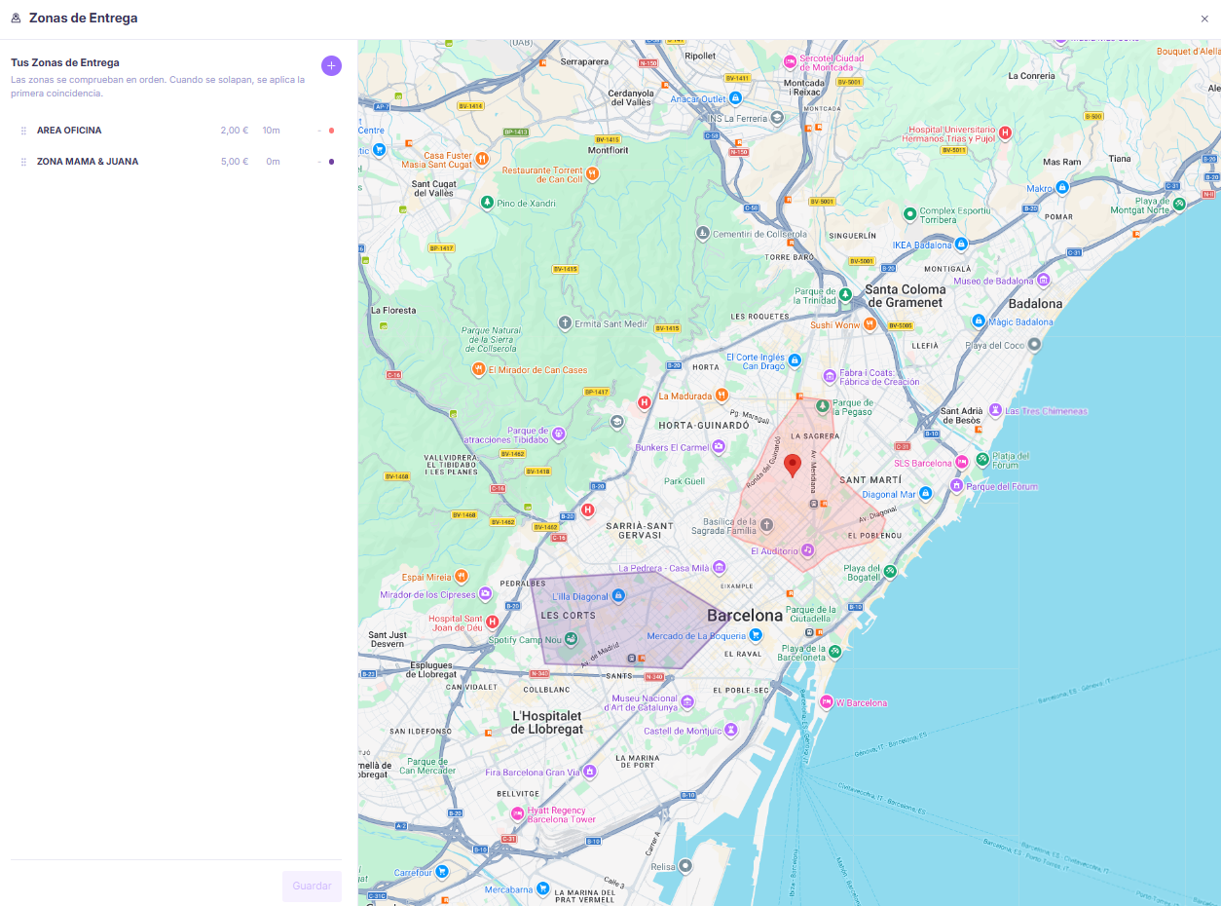Click the L'illa Diagonal shopping marker
1221x906 pixels.
617,595
